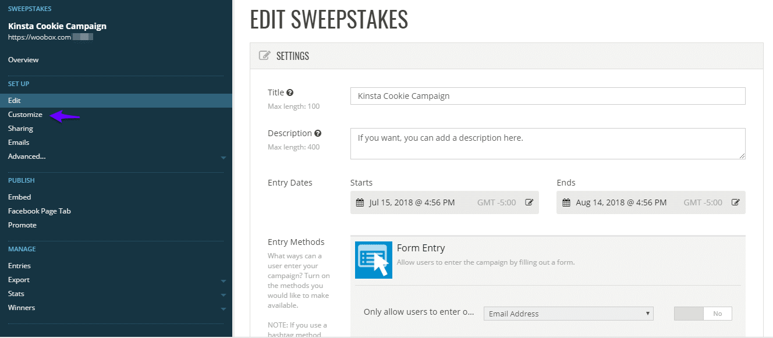Image resolution: width=773 pixels, height=338 pixels.
Task: Edit the Starts timezone with the pencil icon
Action: [529, 202]
